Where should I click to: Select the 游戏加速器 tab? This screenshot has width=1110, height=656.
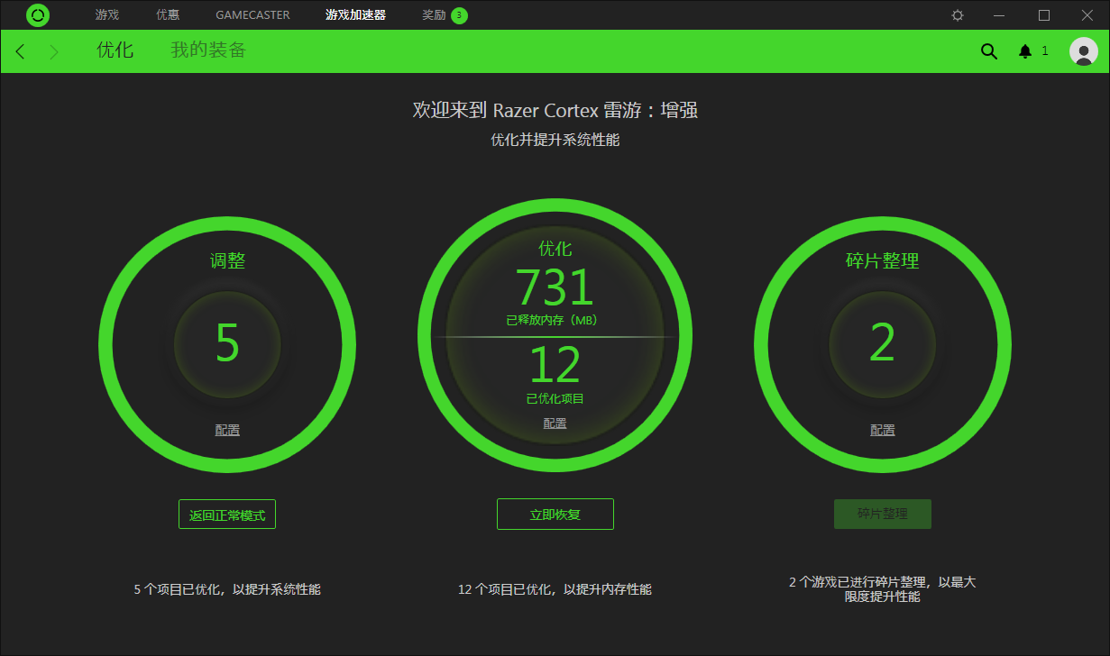355,15
